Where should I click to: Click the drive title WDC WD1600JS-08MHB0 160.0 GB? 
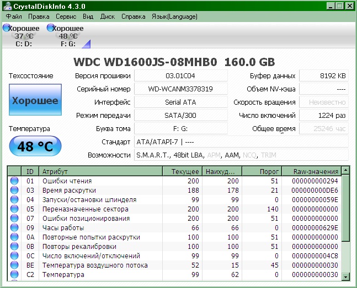click(x=174, y=62)
